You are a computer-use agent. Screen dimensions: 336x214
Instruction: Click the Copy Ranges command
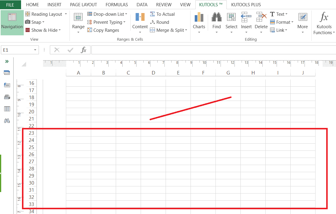pyautogui.click(x=103, y=30)
